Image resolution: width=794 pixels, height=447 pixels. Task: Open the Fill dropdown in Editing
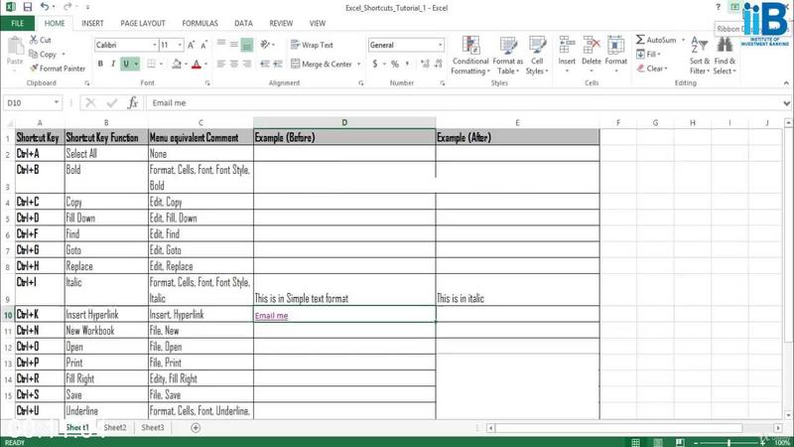(x=649, y=54)
